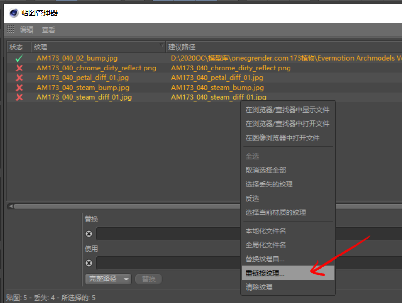This screenshot has width=402, height=303.
Task: Click the 替换 button
Action: click(x=149, y=279)
